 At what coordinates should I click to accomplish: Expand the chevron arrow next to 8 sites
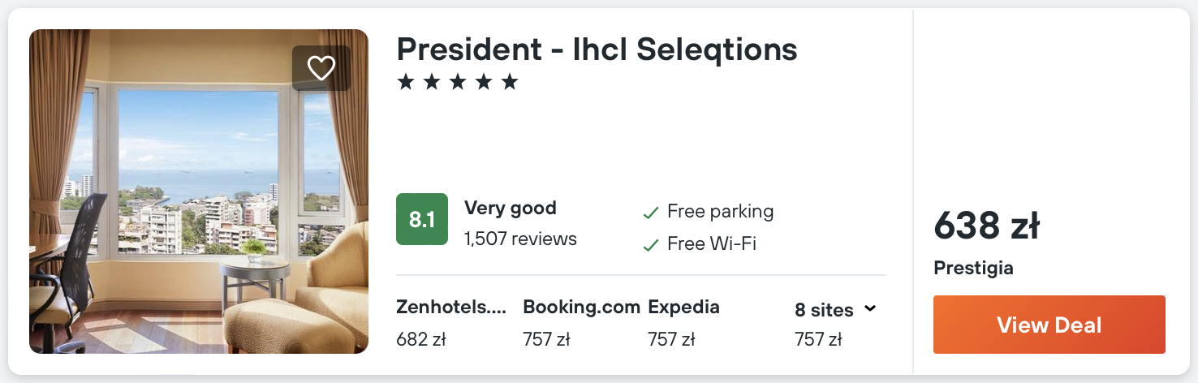click(870, 309)
